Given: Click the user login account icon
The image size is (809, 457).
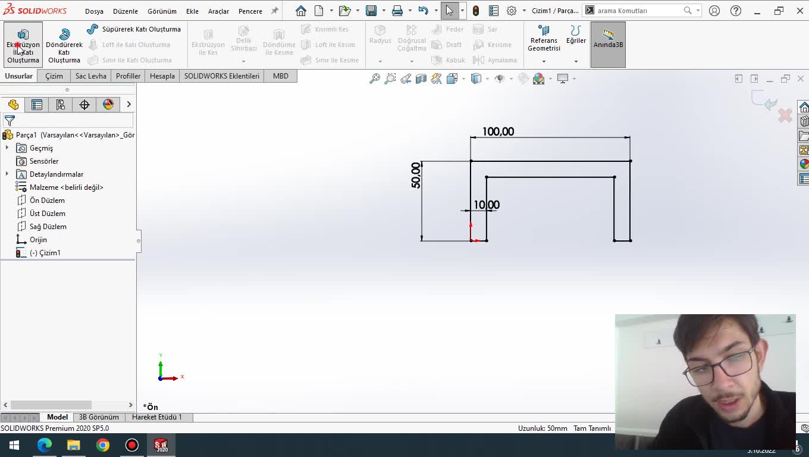Looking at the screenshot, I should click(x=714, y=11).
